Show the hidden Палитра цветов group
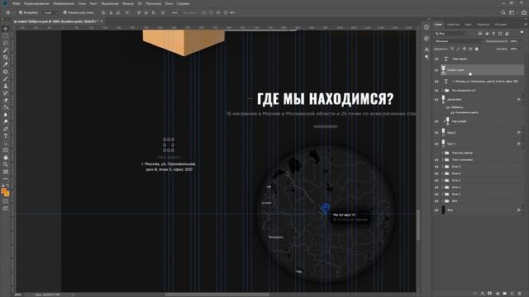This screenshot has width=529, height=297. tap(436, 153)
